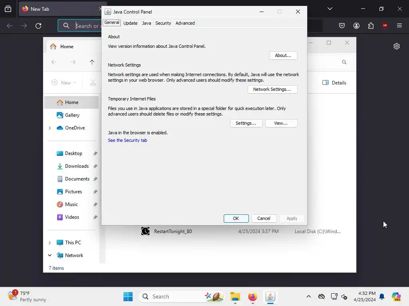Select the General tab

point(112,23)
